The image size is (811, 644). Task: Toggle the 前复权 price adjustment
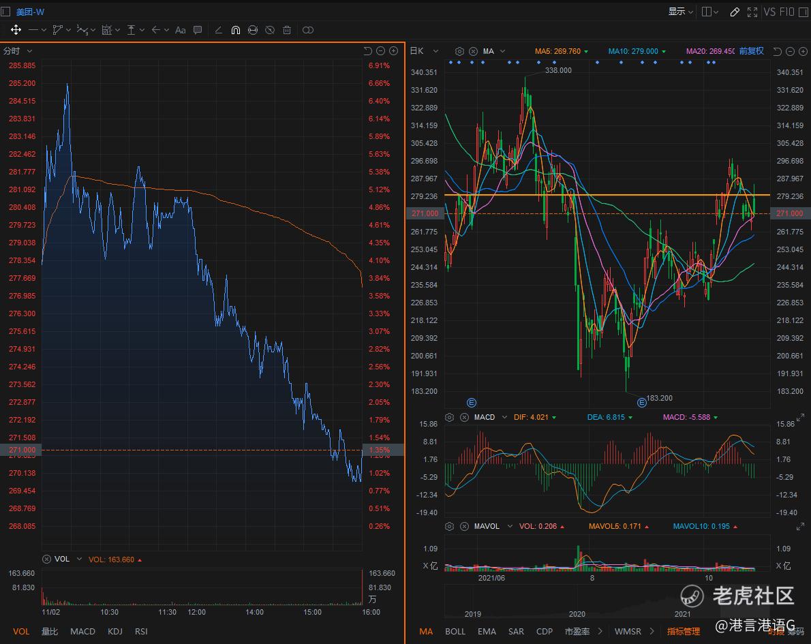751,51
